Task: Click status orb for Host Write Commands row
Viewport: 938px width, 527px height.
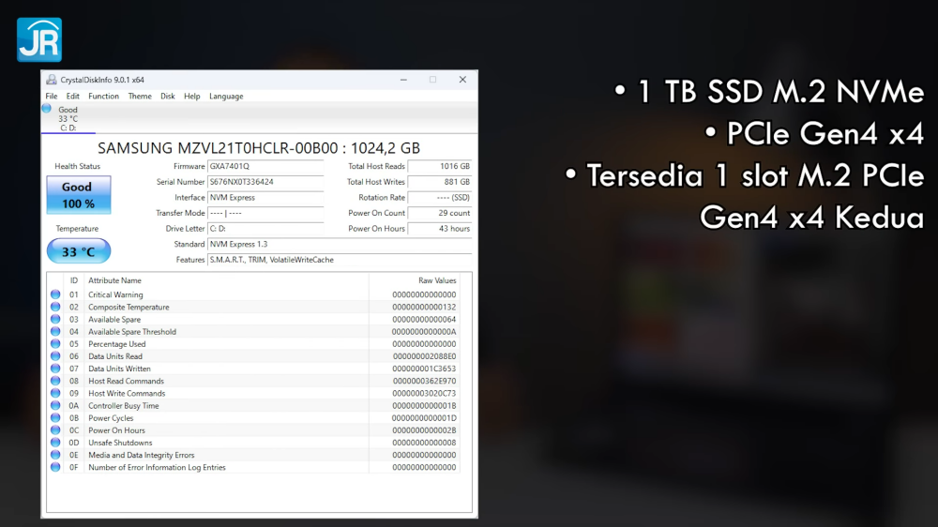Action: pos(55,394)
